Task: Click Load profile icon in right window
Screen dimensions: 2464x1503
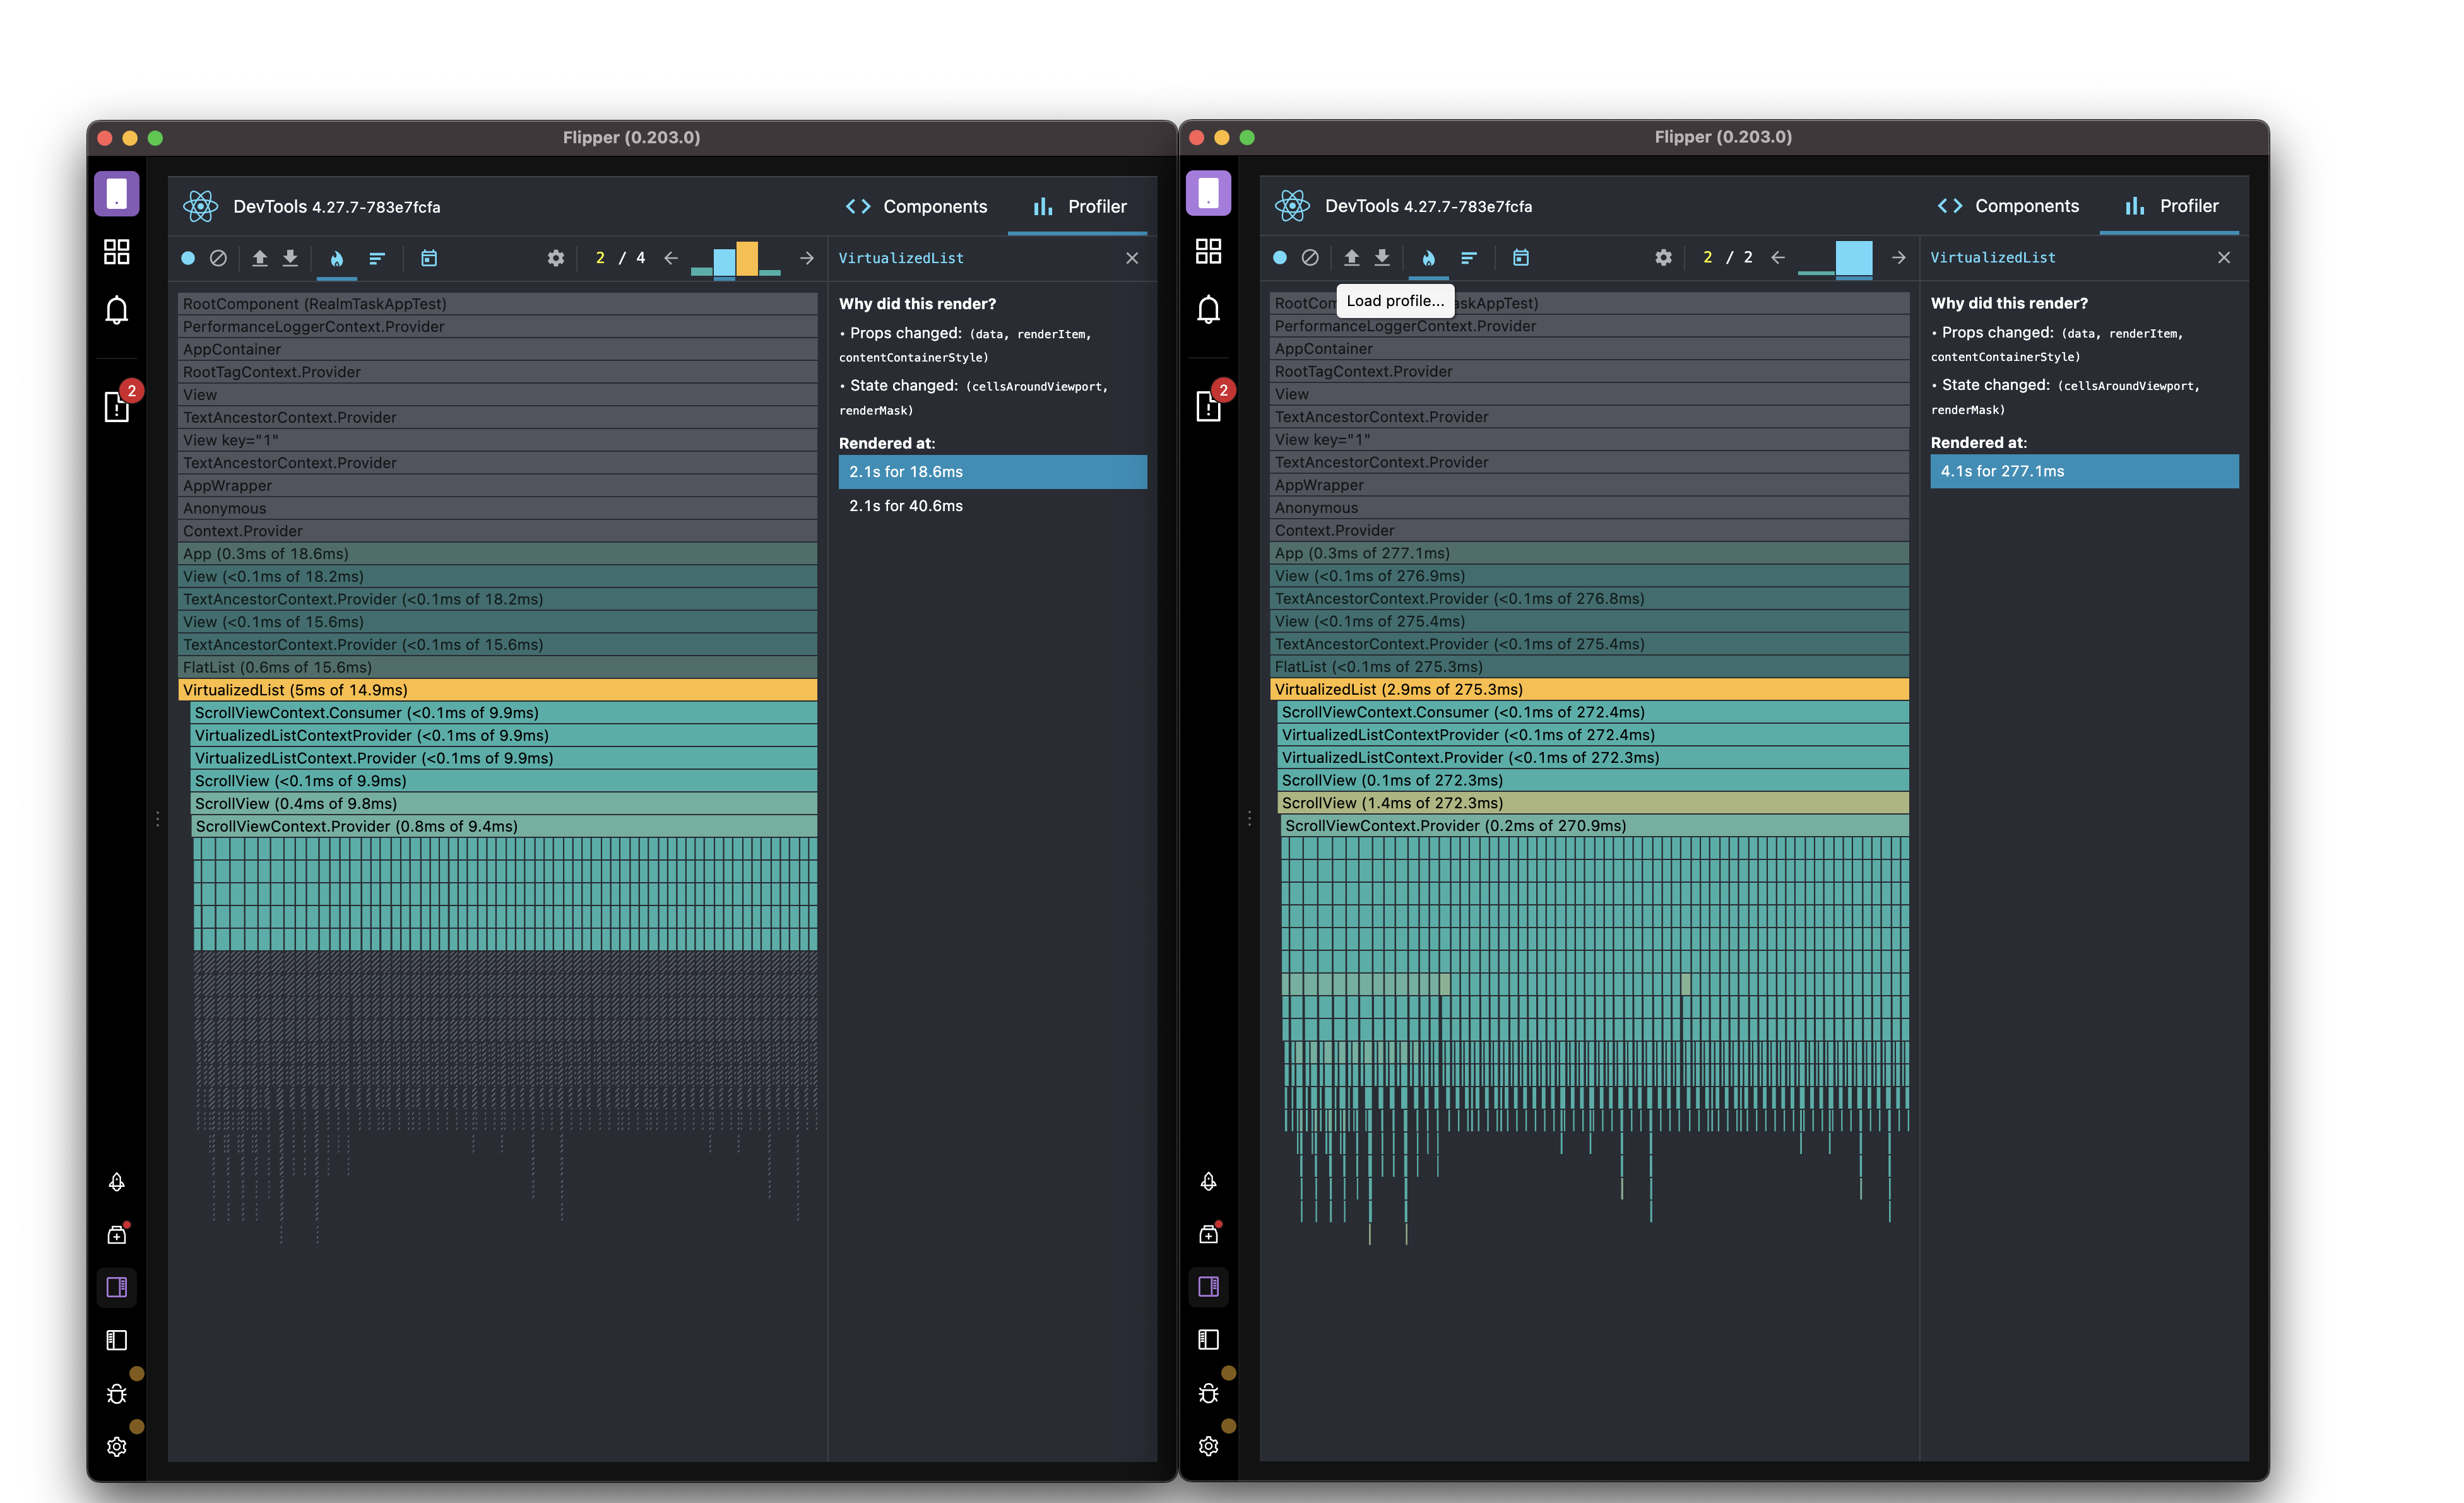Action: (1351, 258)
